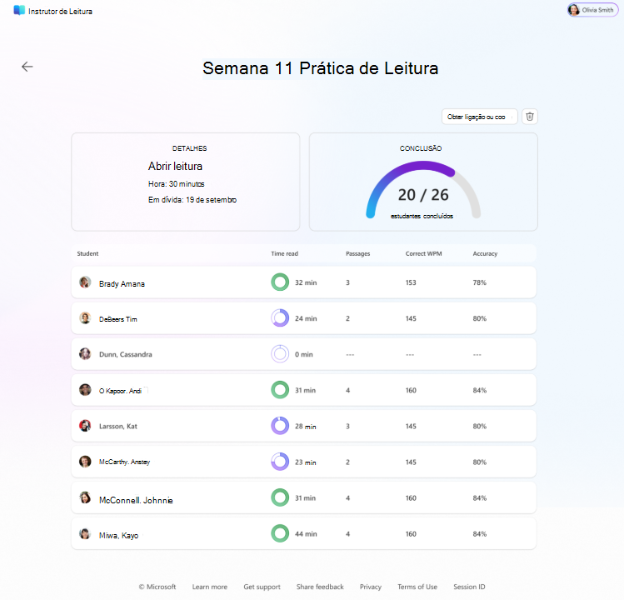
Task: Open the Privacy footer link
Action: 371,587
